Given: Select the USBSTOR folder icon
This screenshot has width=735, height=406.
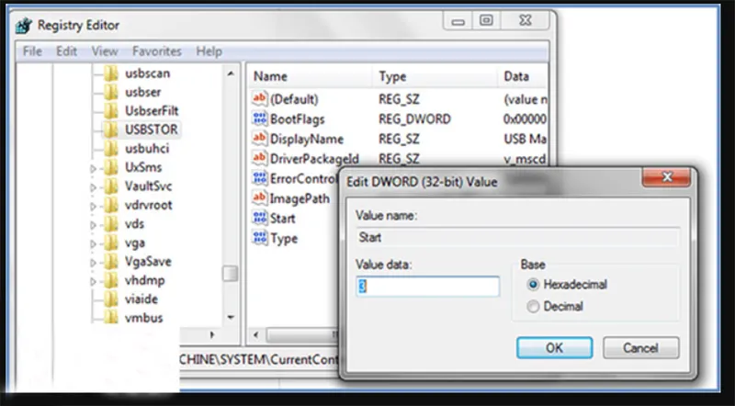Looking at the screenshot, I should [x=111, y=130].
